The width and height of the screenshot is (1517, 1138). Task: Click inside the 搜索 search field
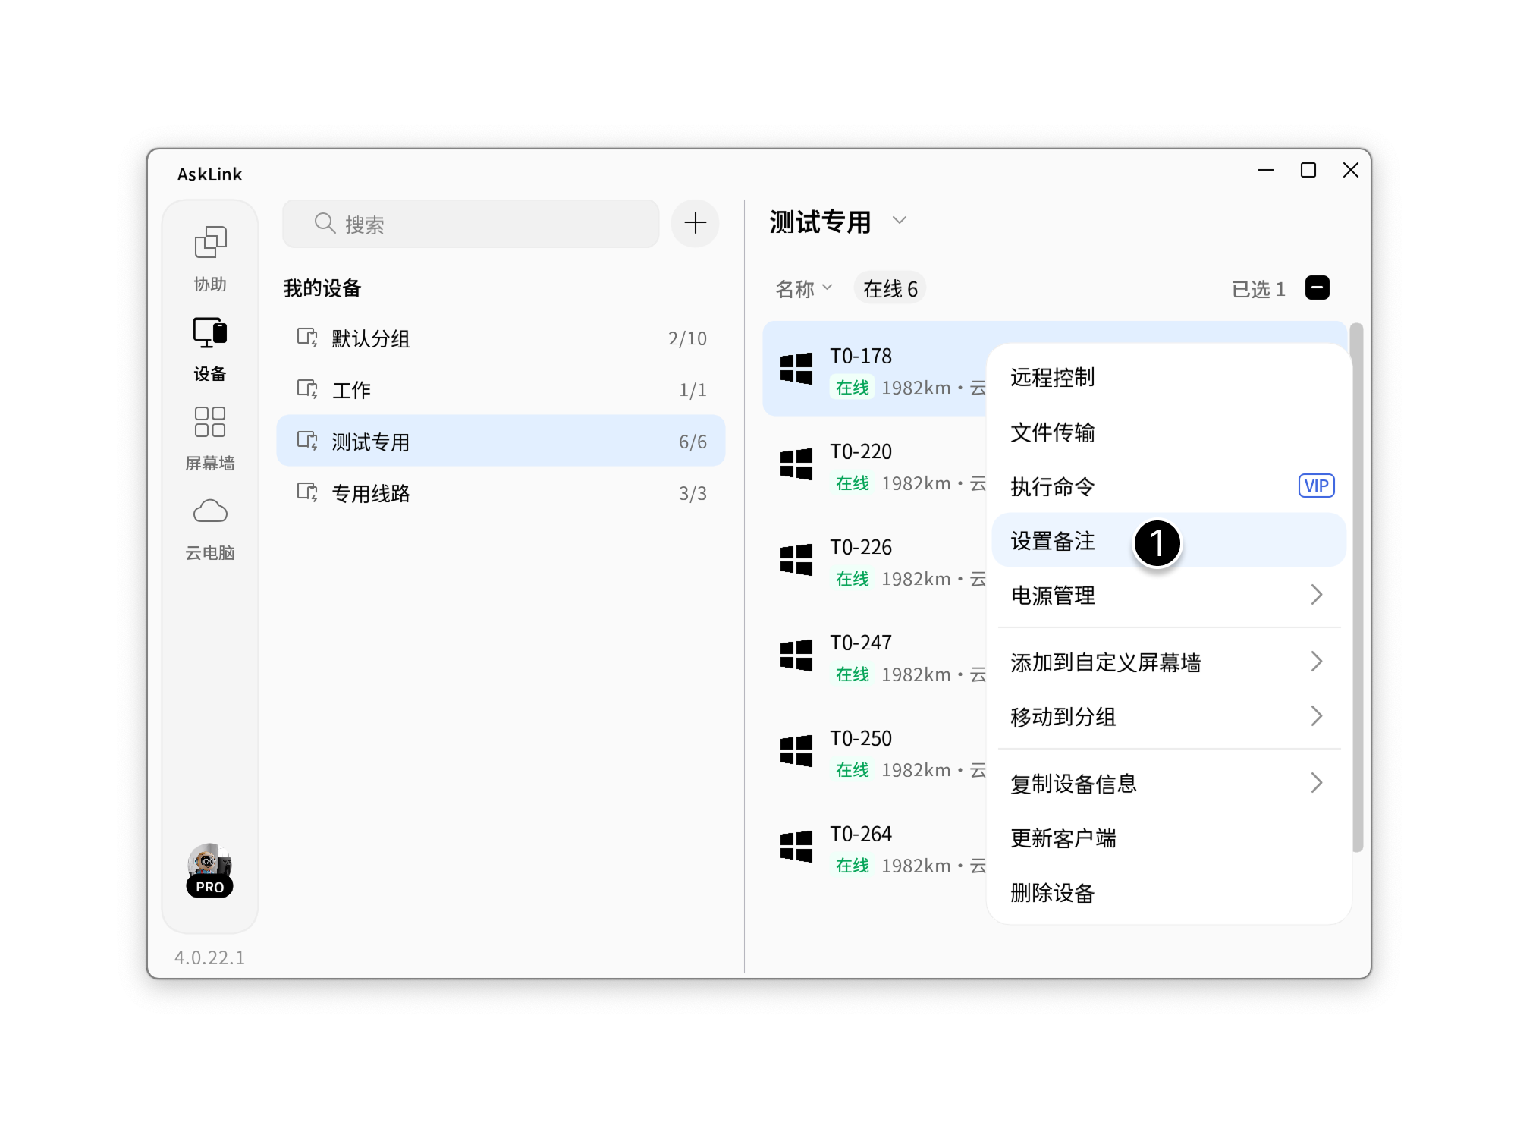coord(470,223)
